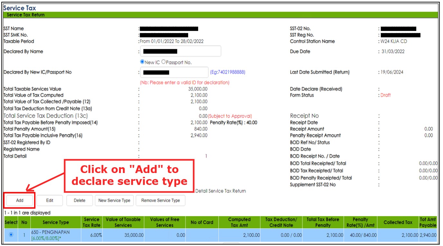Open New Service Type
This screenshot has width=443, height=246.
click(x=114, y=200)
